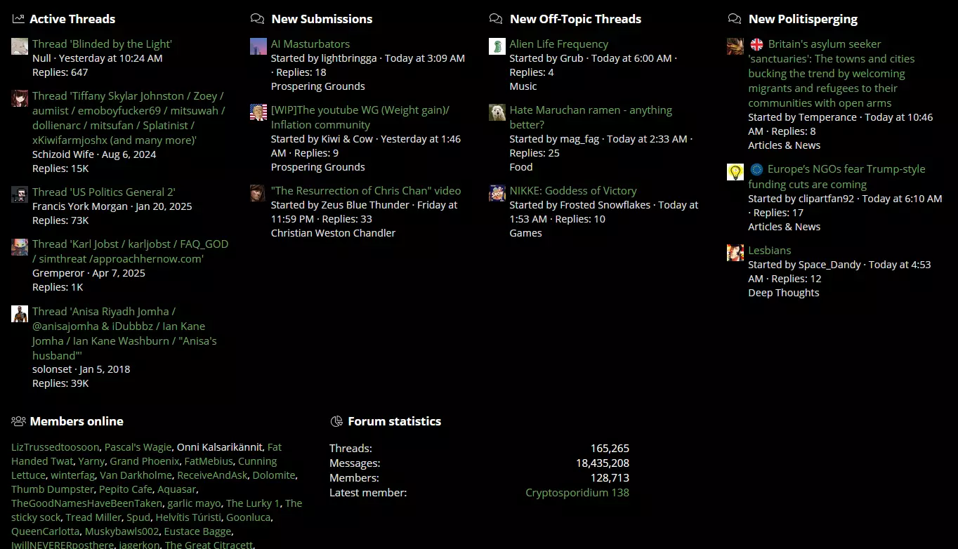Open Muskybawls002 member profile
The width and height of the screenshot is (958, 549).
pos(122,532)
